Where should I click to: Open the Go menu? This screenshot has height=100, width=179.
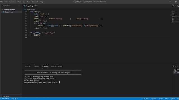pyautogui.click(x=24, y=2)
